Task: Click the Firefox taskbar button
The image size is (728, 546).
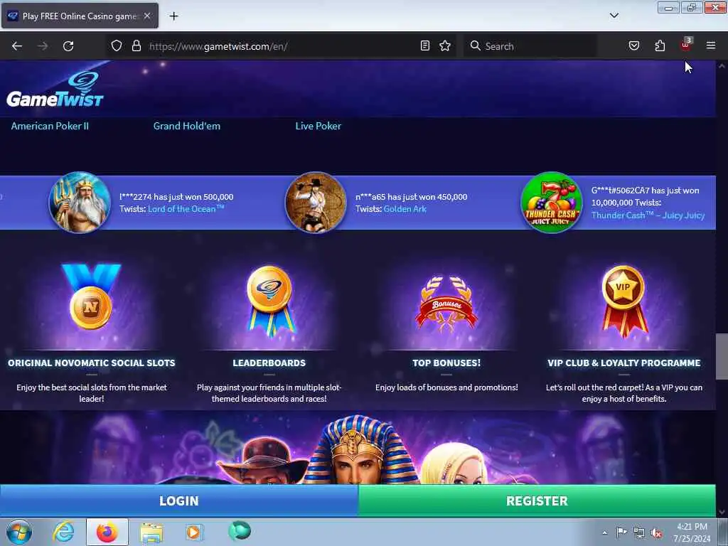Action: [107, 532]
